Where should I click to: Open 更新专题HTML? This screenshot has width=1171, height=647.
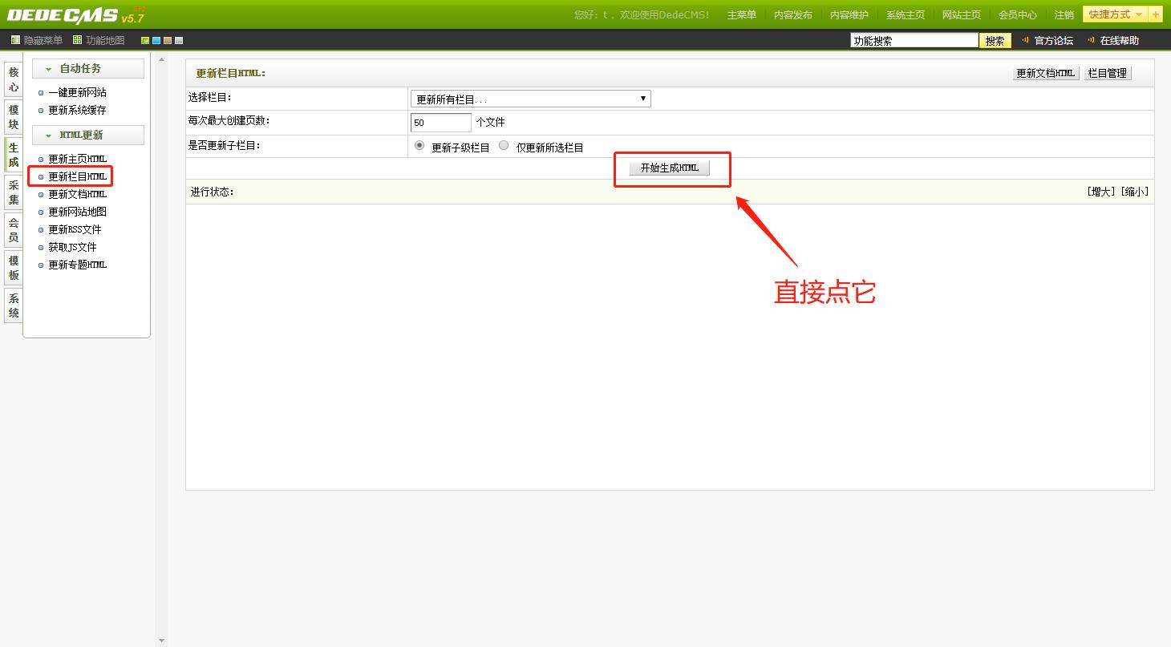tap(77, 265)
